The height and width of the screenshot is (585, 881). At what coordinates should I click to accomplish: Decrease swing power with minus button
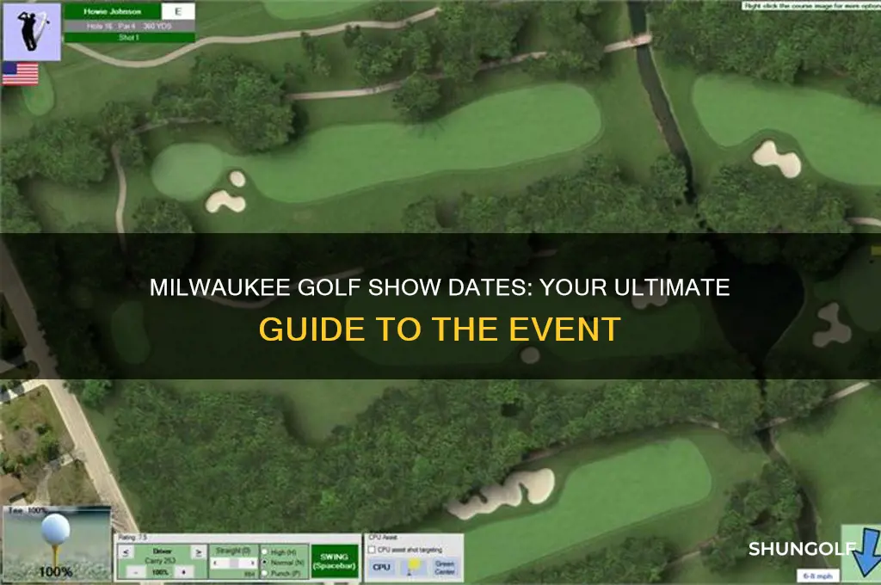[x=136, y=572]
